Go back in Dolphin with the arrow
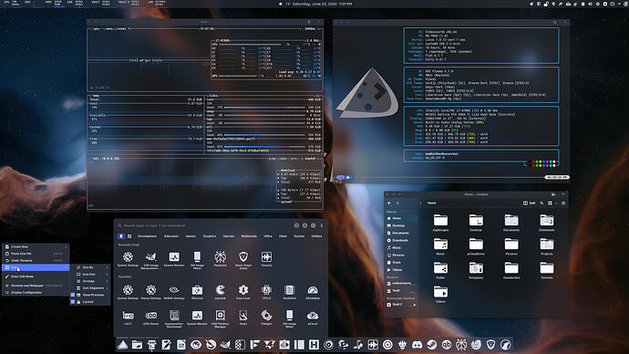The height and width of the screenshot is (354, 629). [389, 203]
